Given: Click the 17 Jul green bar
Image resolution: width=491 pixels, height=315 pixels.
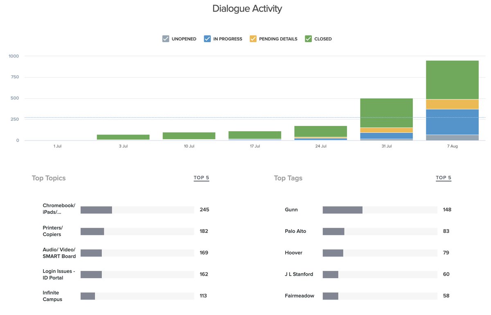Looking at the screenshot, I should [255, 135].
